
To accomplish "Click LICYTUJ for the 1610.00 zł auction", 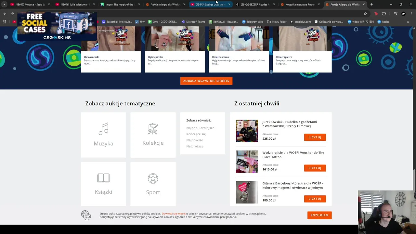I will point(315,168).
